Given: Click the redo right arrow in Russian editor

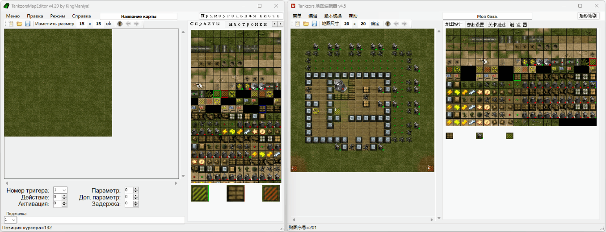Looking at the screenshot, I should 136,24.
